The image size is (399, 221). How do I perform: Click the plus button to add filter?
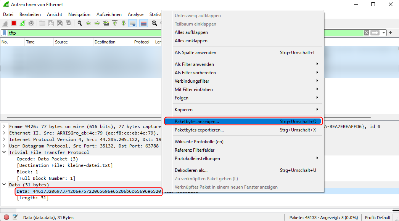[391, 33]
